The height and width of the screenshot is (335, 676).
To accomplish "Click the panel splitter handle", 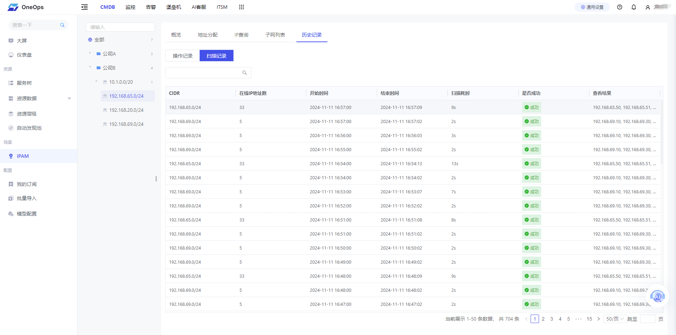I will 156,179.
